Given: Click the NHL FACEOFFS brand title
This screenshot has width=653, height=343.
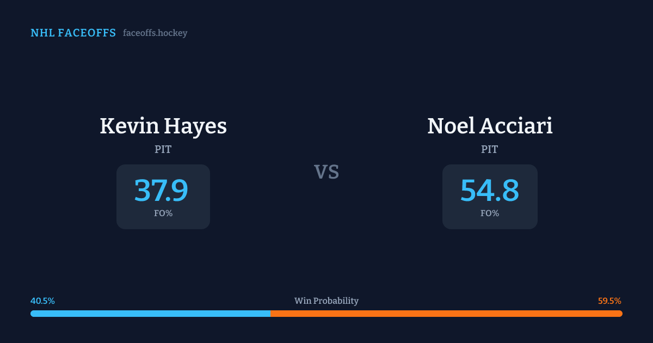Looking at the screenshot, I should (73, 33).
